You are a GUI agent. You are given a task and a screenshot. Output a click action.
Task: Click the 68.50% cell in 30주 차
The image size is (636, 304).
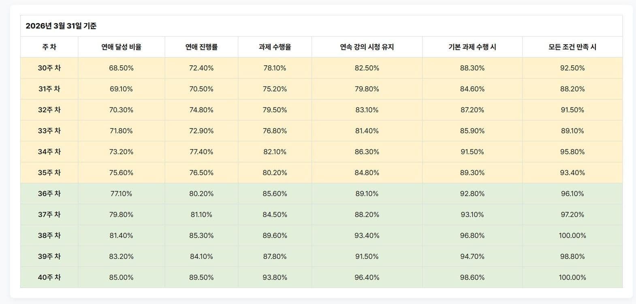tap(121, 68)
